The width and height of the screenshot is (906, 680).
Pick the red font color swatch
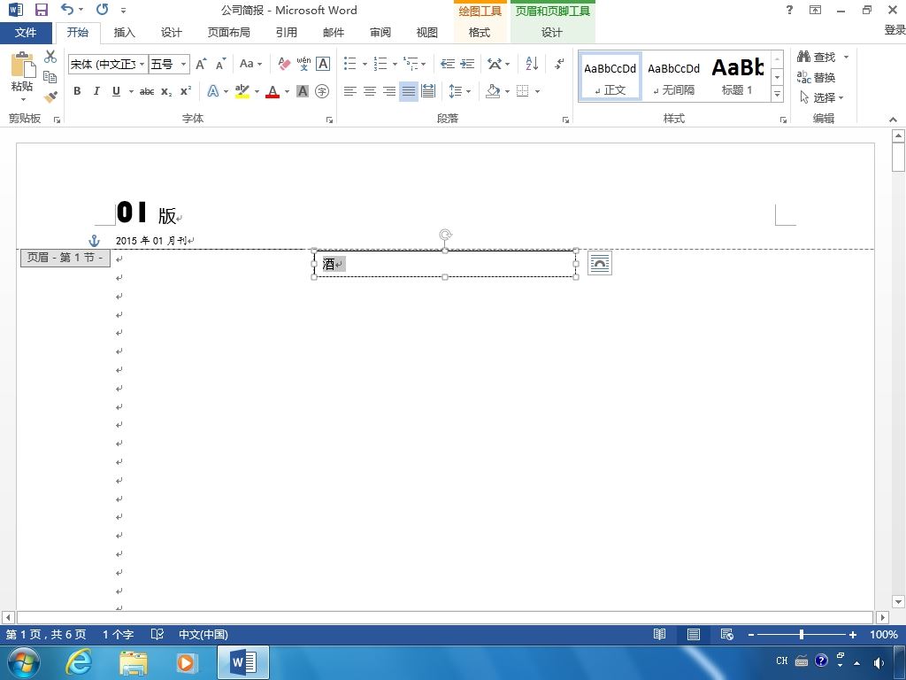click(x=273, y=91)
